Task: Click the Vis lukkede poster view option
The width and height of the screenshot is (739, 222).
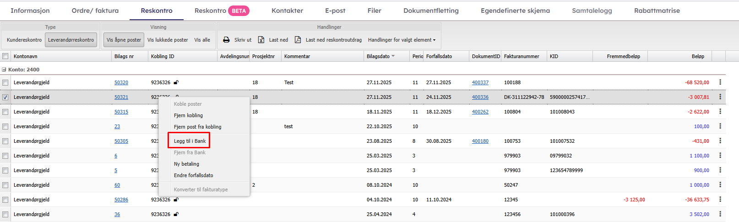Action: point(168,40)
